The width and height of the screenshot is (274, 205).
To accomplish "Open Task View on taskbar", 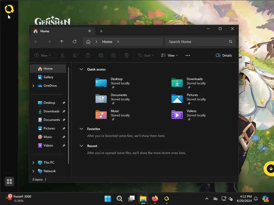I will pos(131,199).
